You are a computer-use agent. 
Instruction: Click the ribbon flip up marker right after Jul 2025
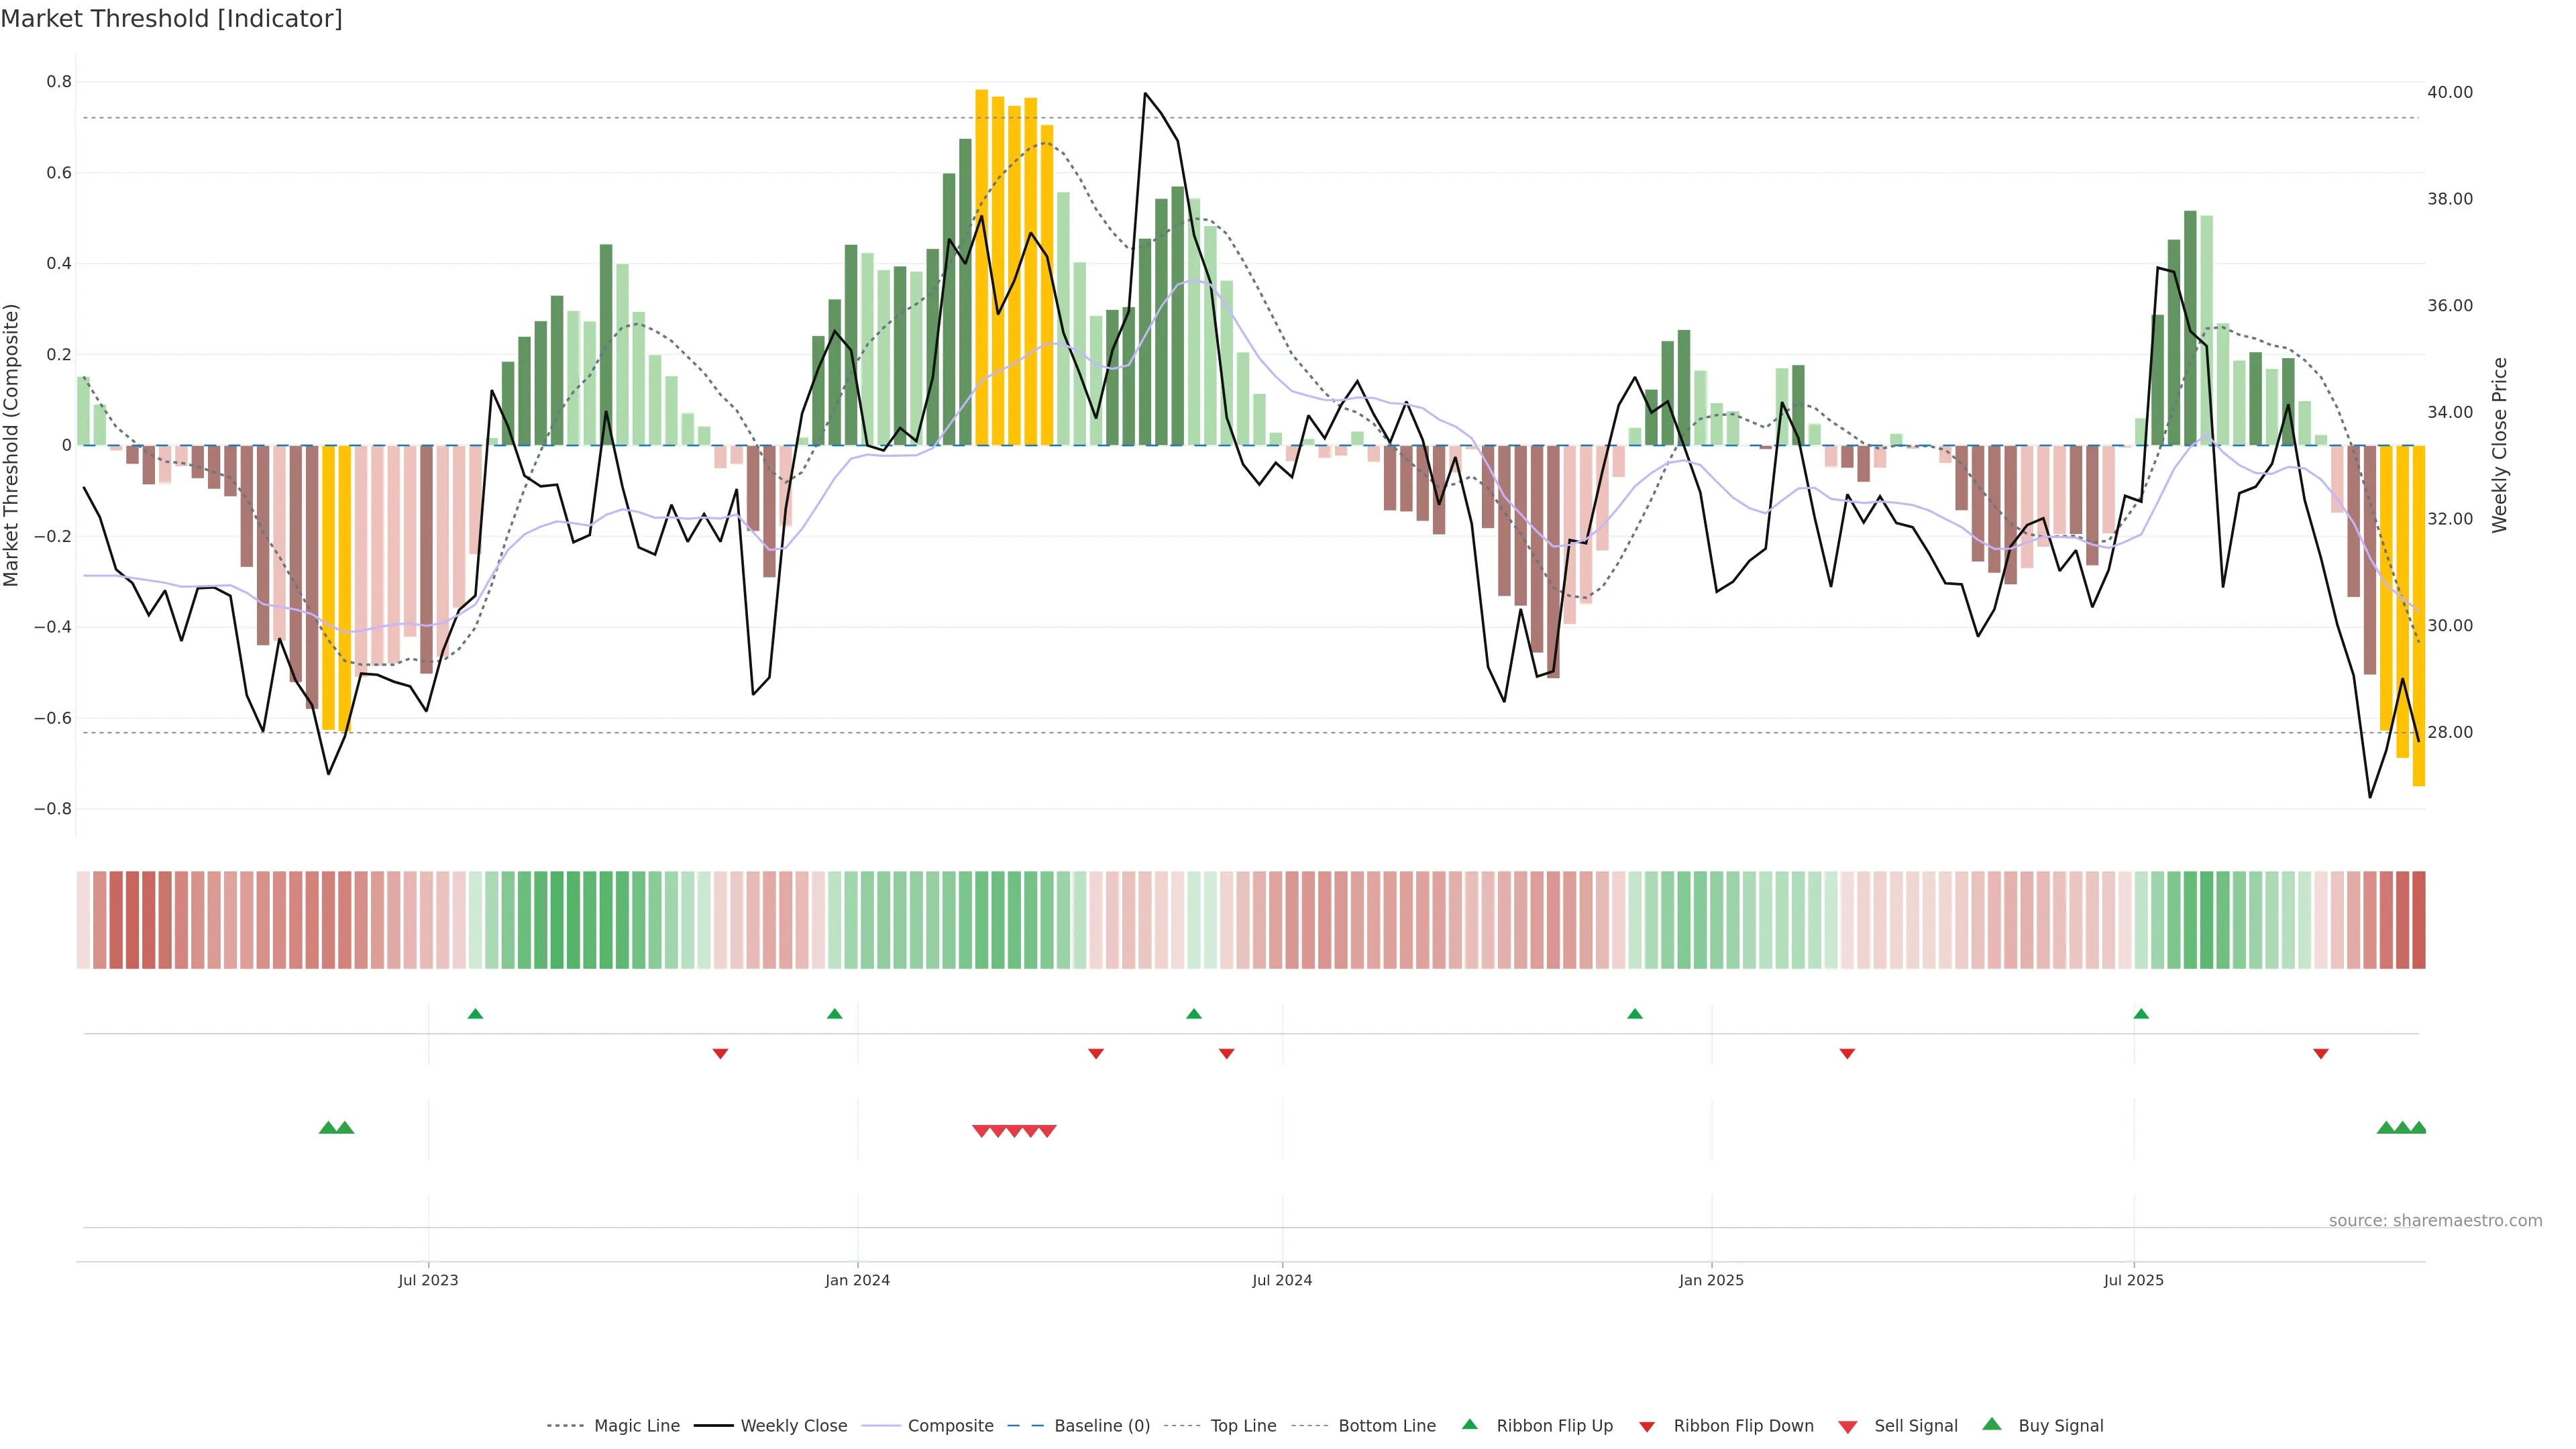2141,1014
